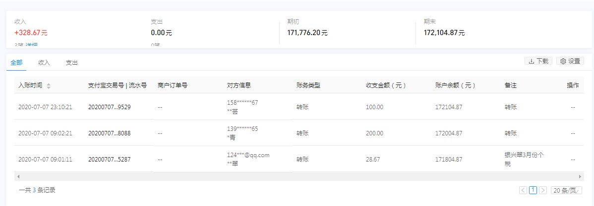Switch to the 收入 tab
This screenshot has width=594, height=206.
click(x=44, y=63)
